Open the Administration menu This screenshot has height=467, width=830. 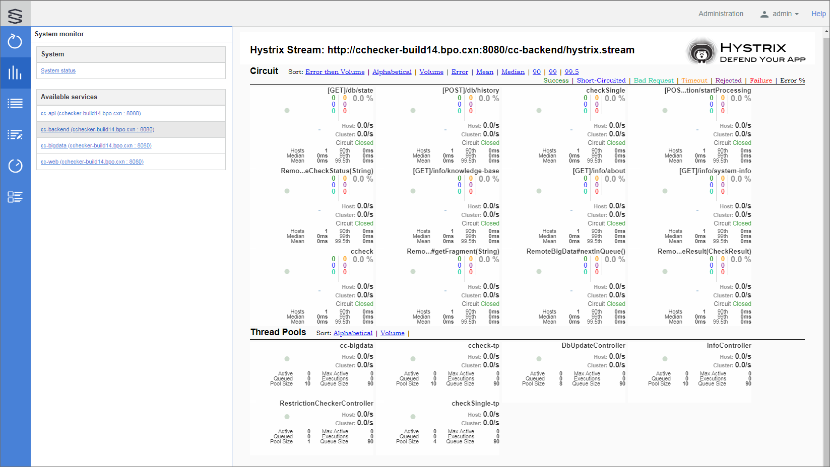tap(721, 14)
